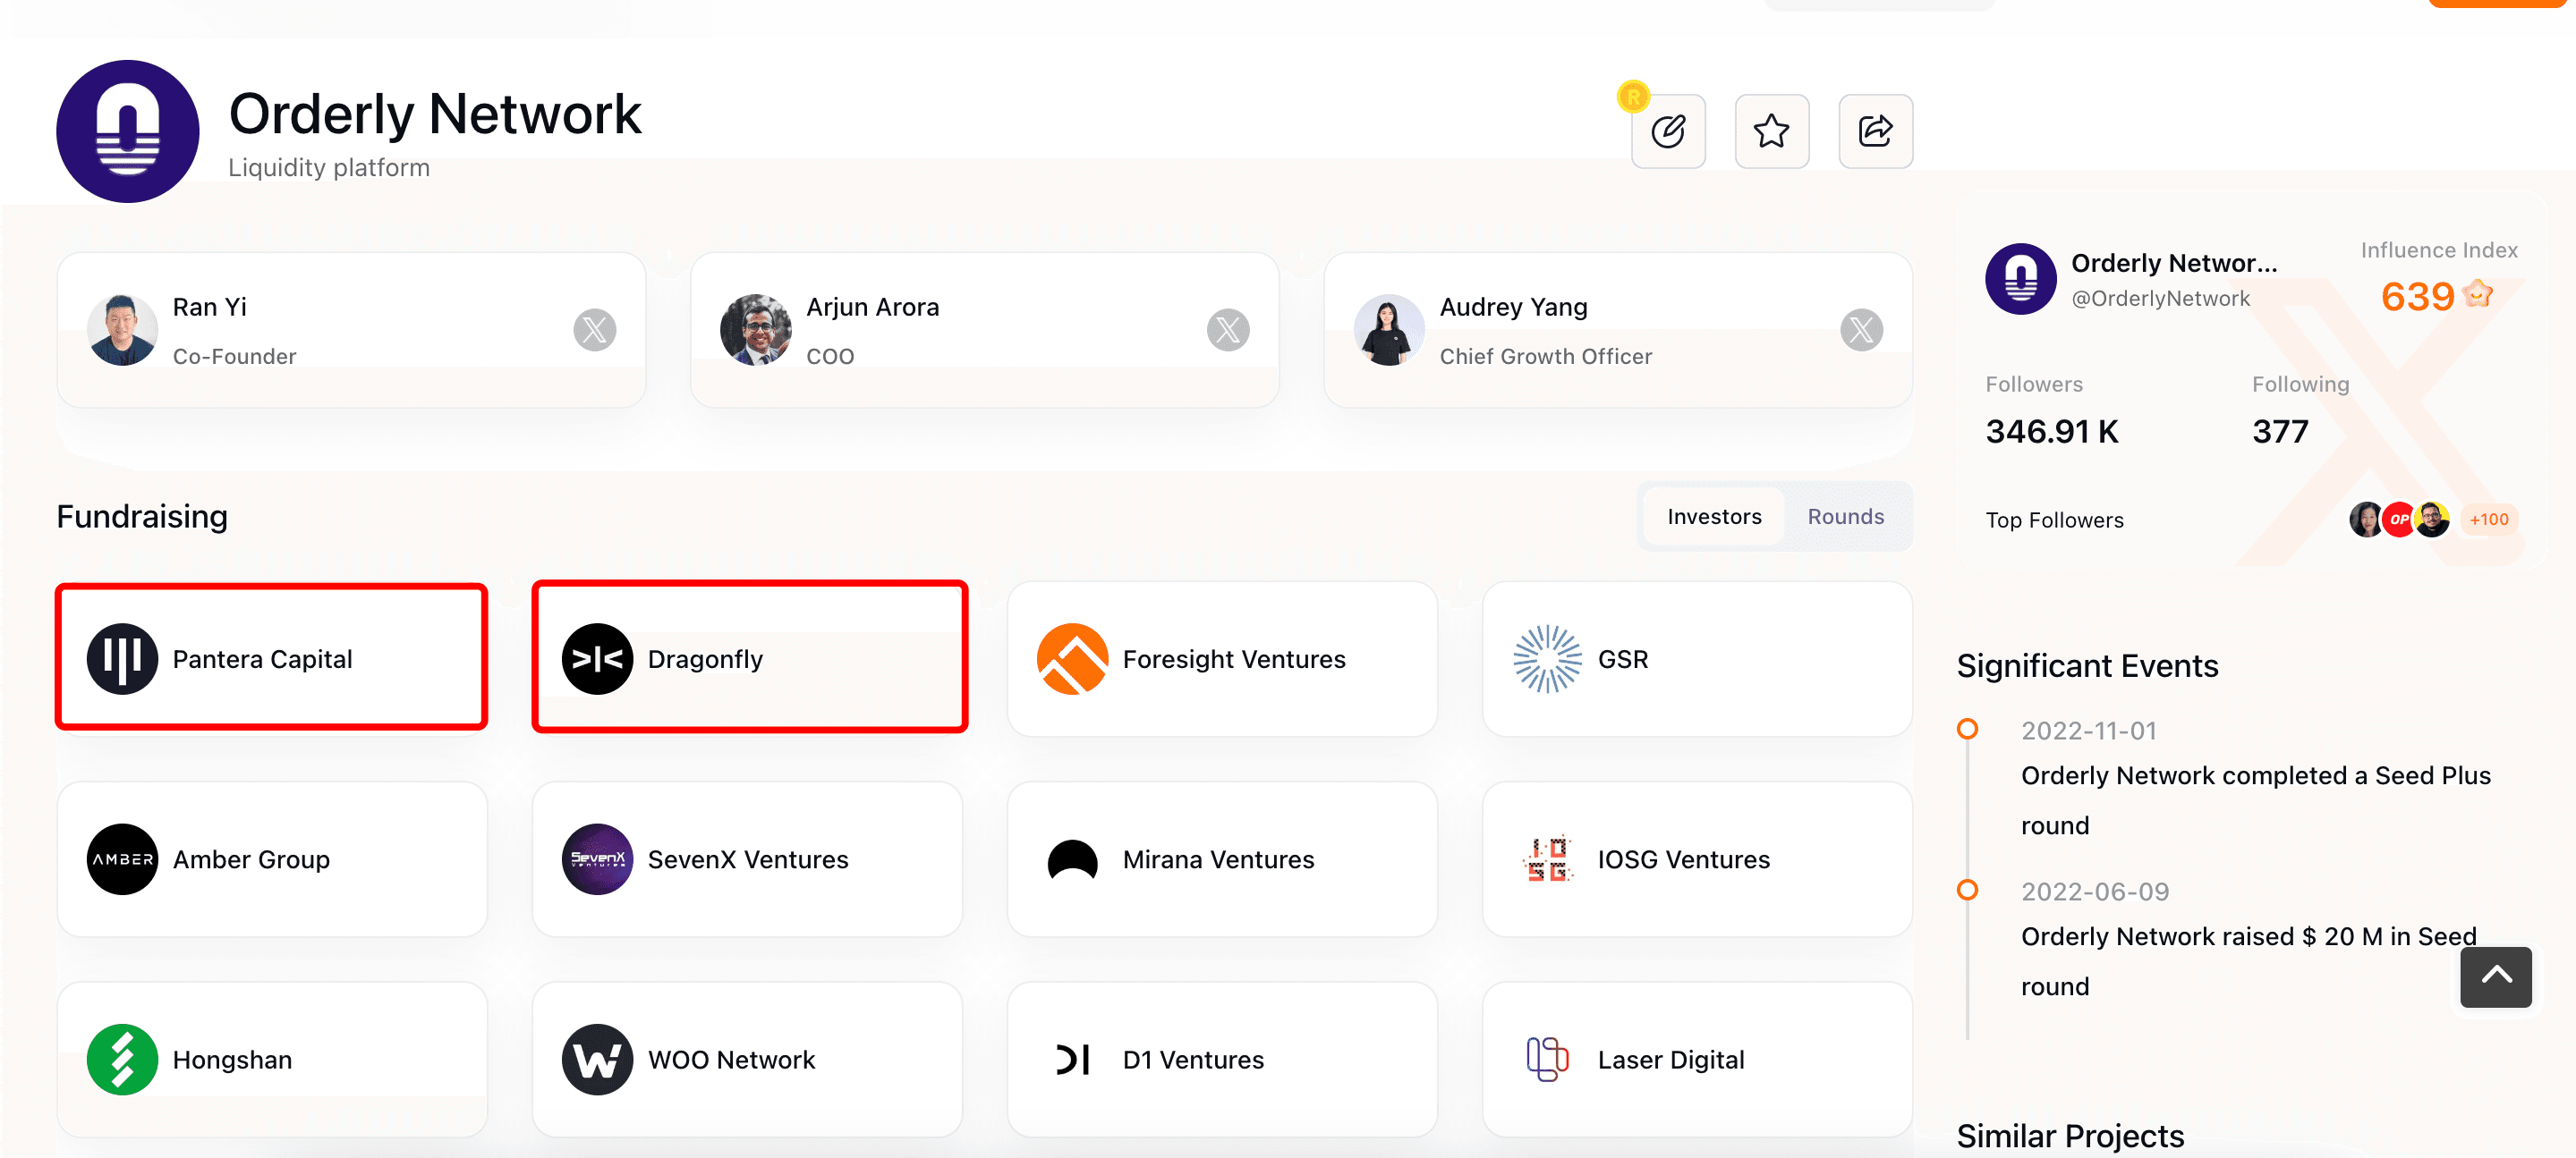Viewport: 2576px width, 1158px height.
Task: Open the Amber Group investor name
Action: 251,859
